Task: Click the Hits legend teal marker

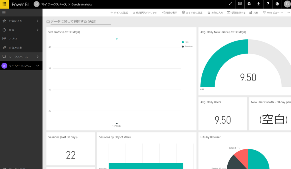Action: pyautogui.click(x=183, y=42)
